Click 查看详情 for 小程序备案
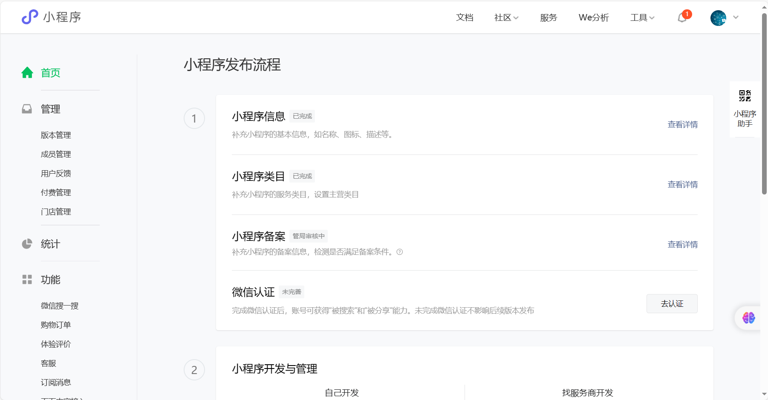Viewport: 768px width, 400px height. point(682,245)
